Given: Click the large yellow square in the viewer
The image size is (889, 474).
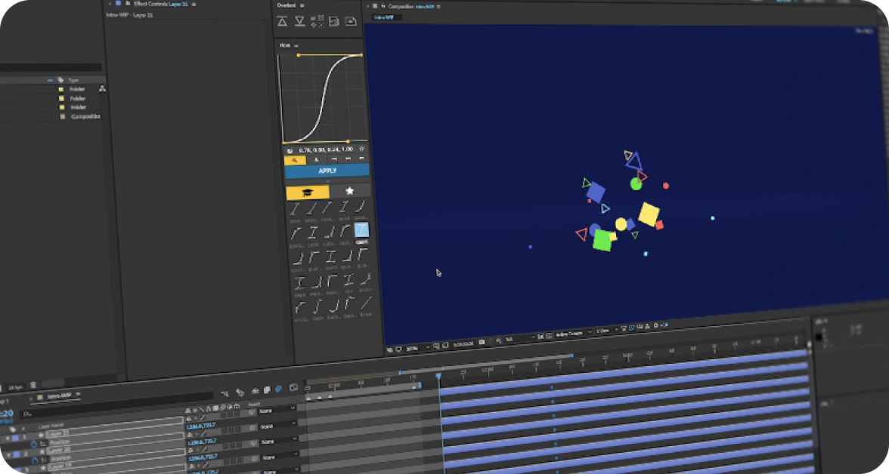Looking at the screenshot, I should click(649, 214).
